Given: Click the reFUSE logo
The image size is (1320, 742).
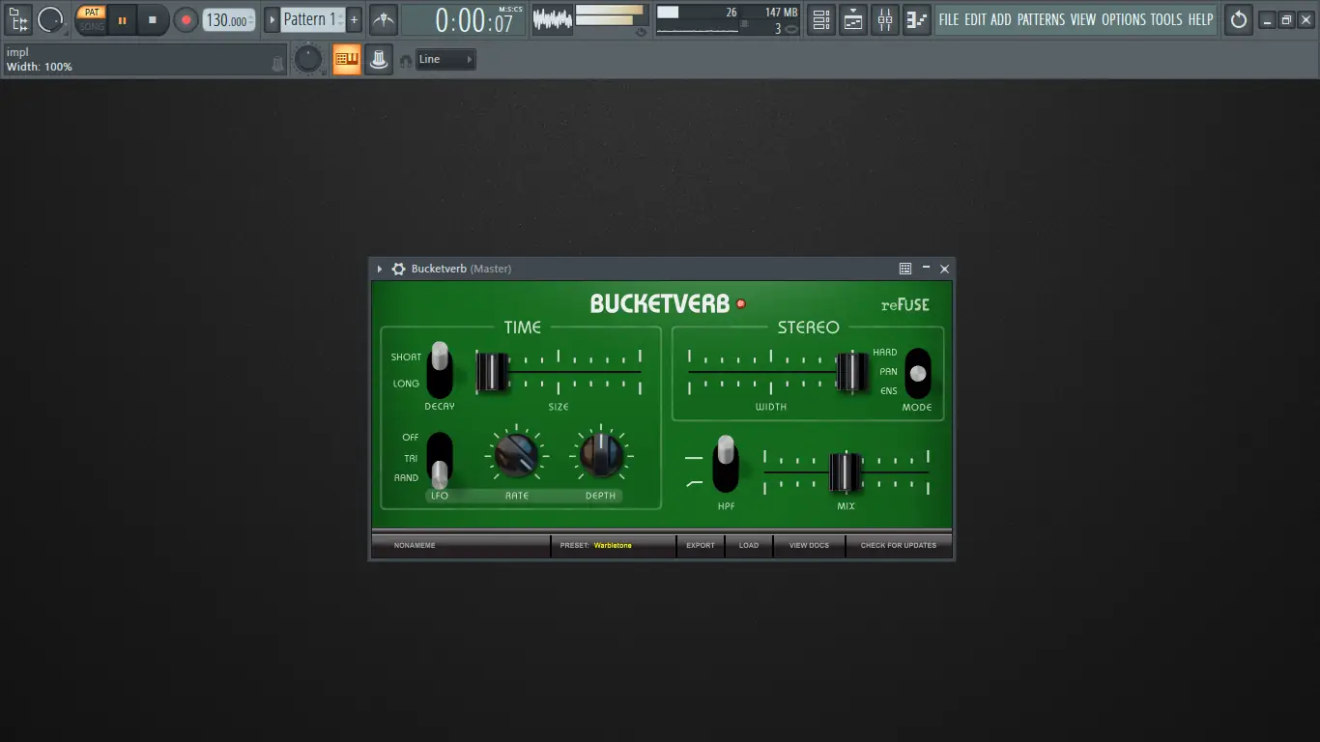Looking at the screenshot, I should (905, 304).
